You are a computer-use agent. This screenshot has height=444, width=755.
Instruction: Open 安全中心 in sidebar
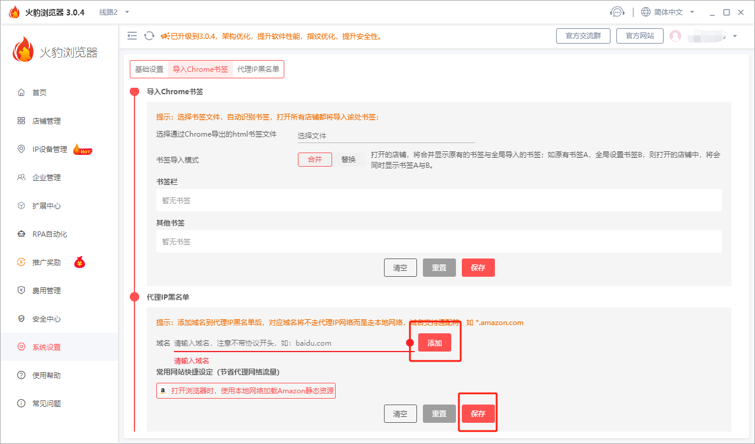point(47,319)
